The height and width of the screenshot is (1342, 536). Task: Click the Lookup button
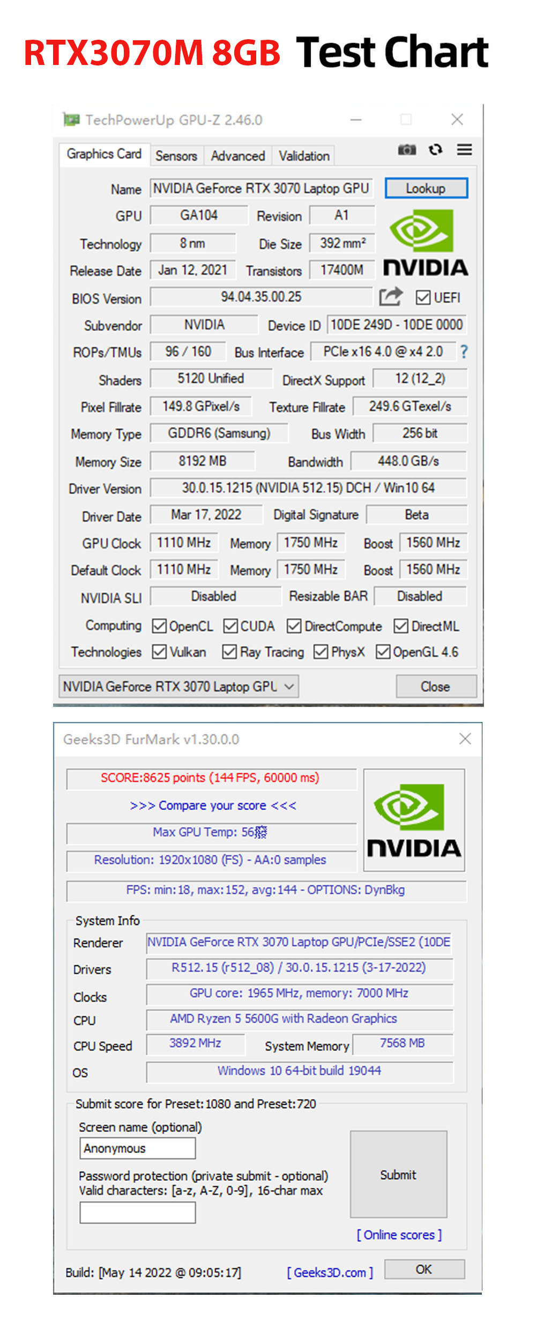click(426, 188)
